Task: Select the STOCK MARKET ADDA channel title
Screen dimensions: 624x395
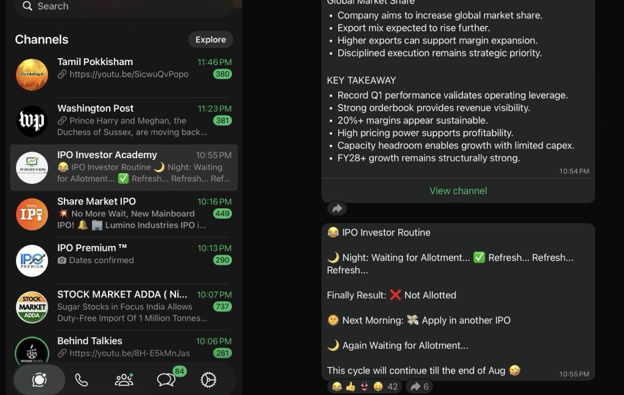Action: point(122,294)
